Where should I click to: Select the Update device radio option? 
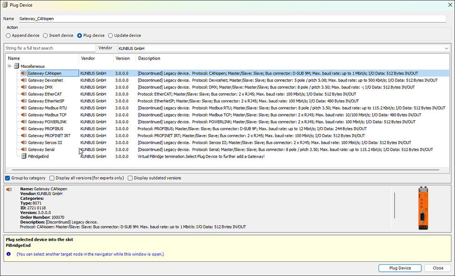pyautogui.click(x=110, y=36)
